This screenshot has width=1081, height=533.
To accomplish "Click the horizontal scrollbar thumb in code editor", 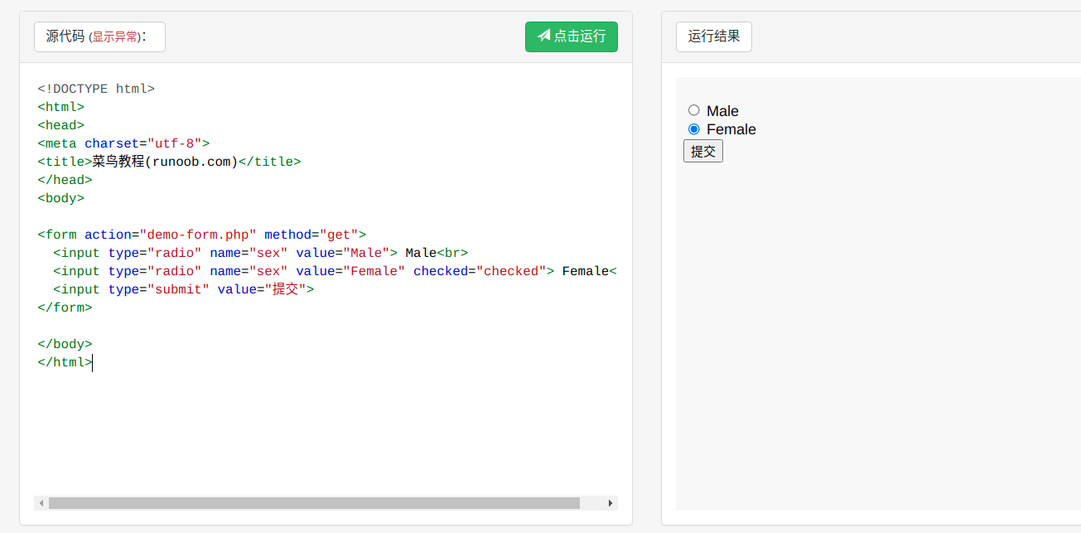I will tap(314, 503).
